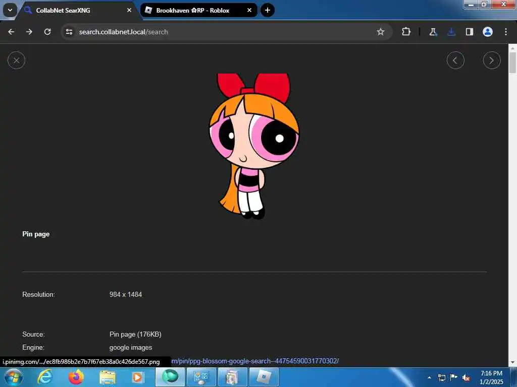Launch Firefox from the taskbar

pyautogui.click(x=76, y=377)
